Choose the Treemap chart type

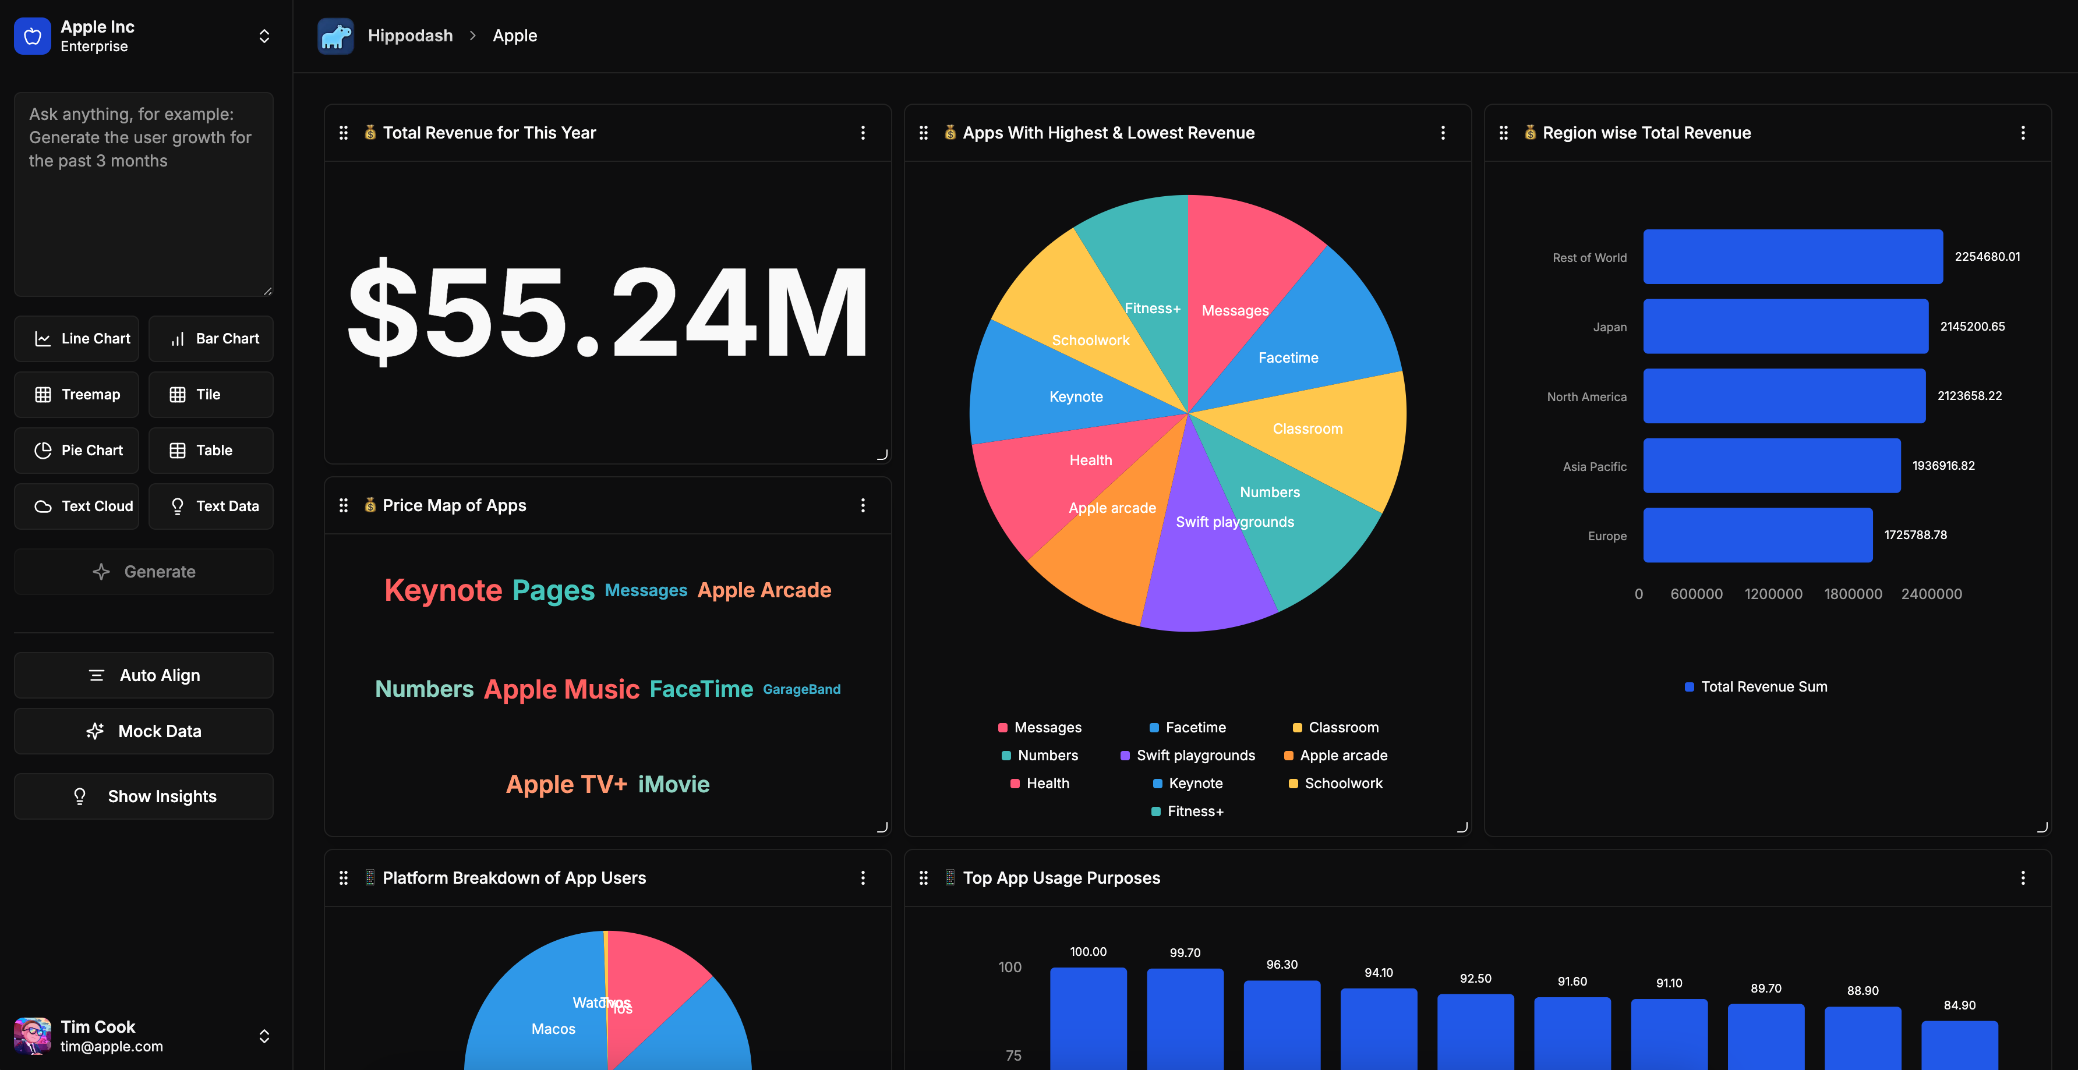tap(77, 394)
